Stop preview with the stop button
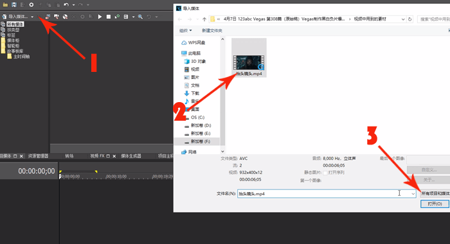The height and width of the screenshot is (244, 450). click(x=109, y=17)
